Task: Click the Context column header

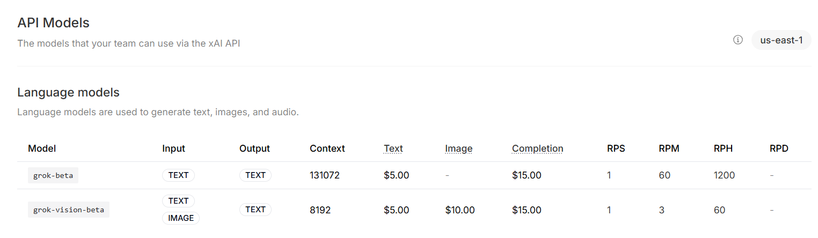Action: tap(327, 148)
